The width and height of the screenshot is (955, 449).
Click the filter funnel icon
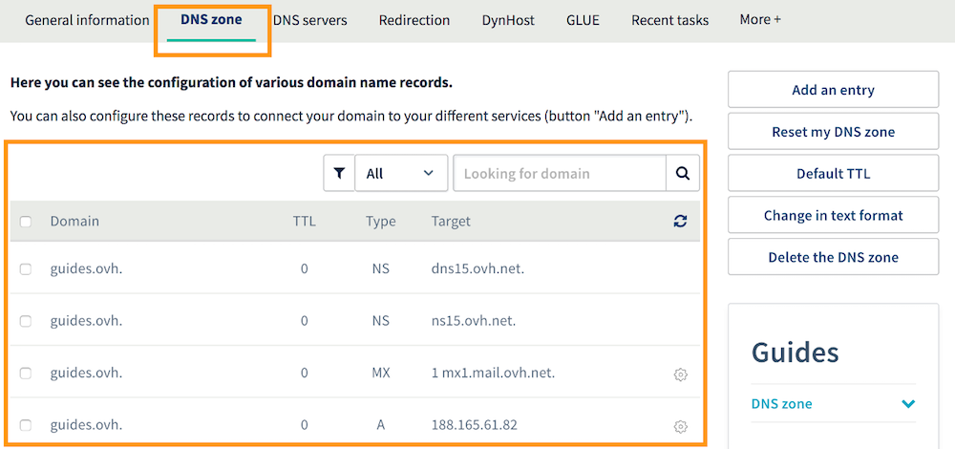(339, 174)
